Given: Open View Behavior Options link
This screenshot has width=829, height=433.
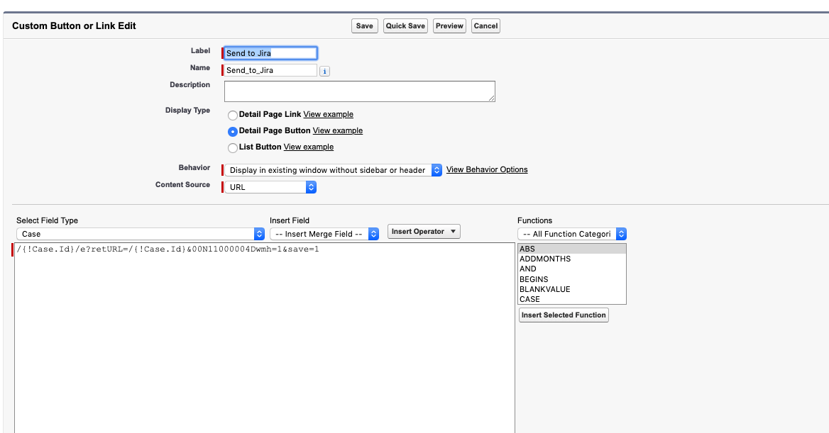Looking at the screenshot, I should coord(487,170).
